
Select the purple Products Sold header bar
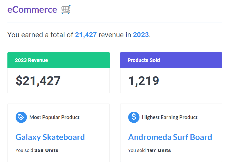(x=171, y=60)
